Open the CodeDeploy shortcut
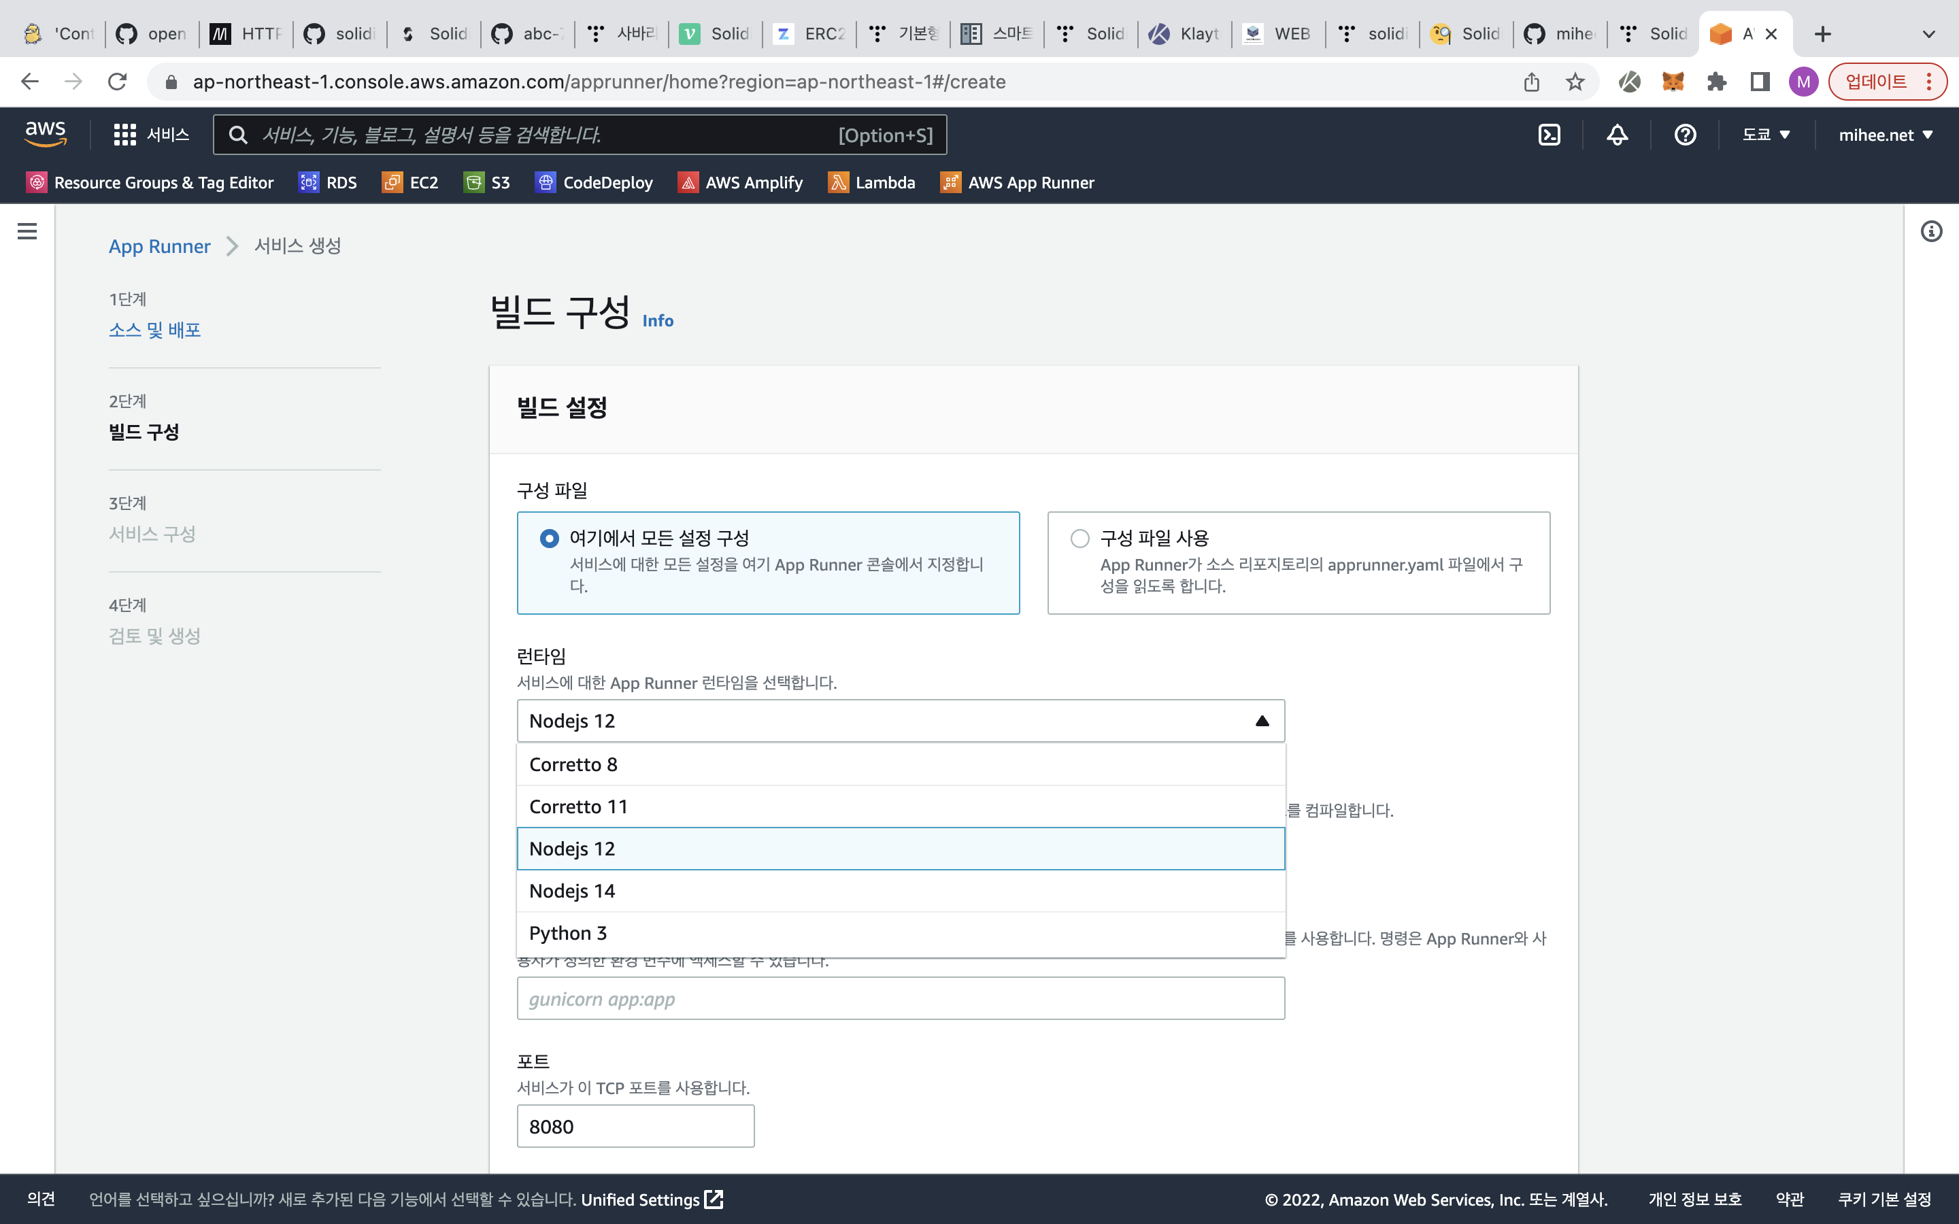Image resolution: width=1959 pixels, height=1224 pixels. point(595,182)
